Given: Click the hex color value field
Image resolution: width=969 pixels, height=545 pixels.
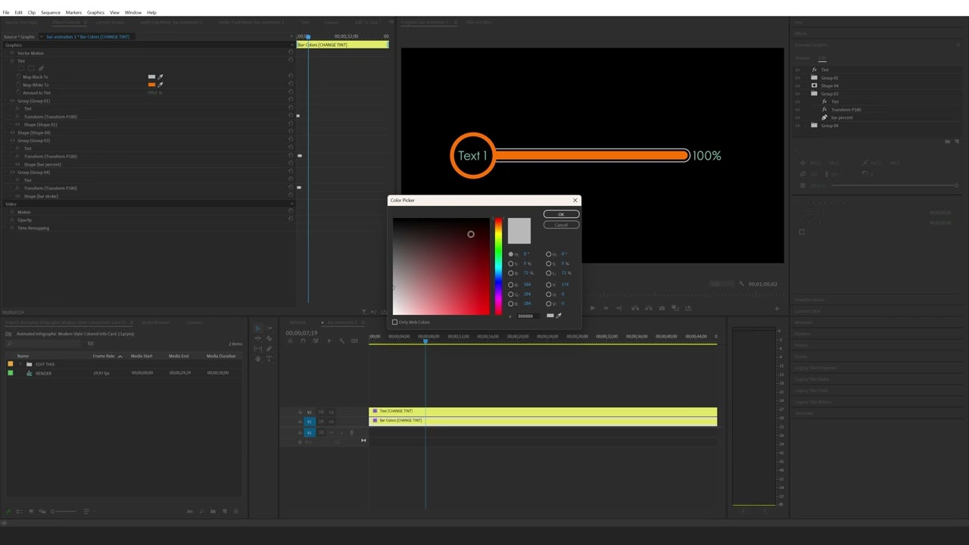Looking at the screenshot, I should click(527, 316).
